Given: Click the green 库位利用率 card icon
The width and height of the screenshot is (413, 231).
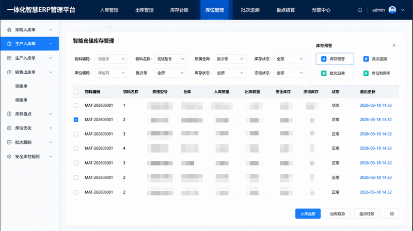Looking at the screenshot, I should pyautogui.click(x=366, y=73).
